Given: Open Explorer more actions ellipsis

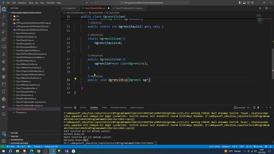Looking at the screenshot, I should 57,8.
